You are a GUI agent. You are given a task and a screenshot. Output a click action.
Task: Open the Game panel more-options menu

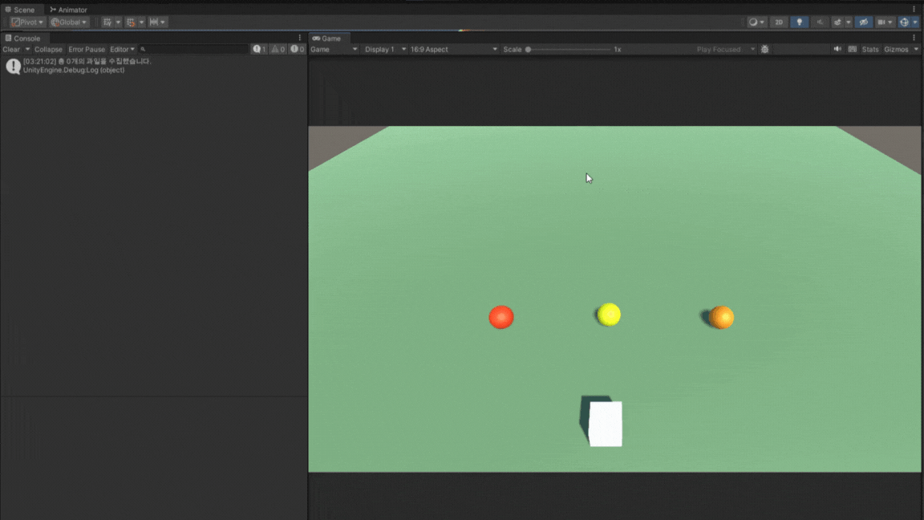click(914, 39)
